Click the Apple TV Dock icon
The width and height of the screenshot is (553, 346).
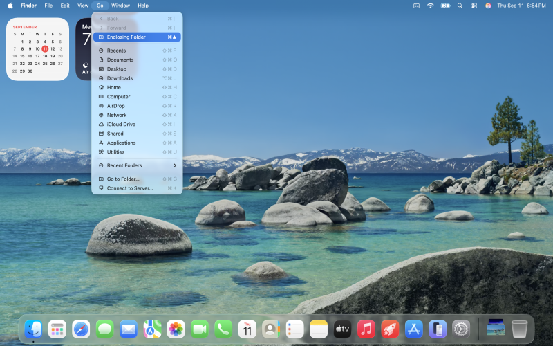click(343, 329)
